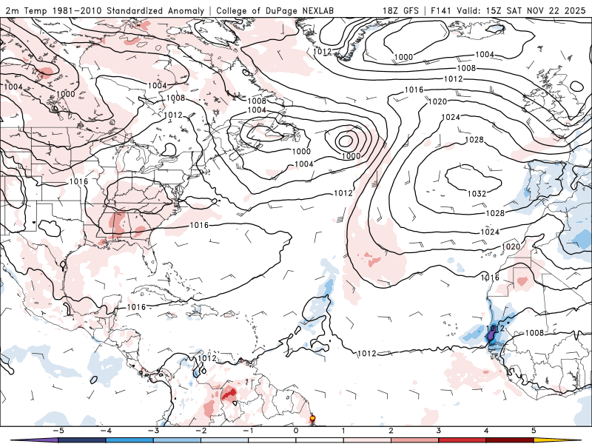Pick the blue swatch between -4 and -3
592x444 pixels.
coord(129,440)
